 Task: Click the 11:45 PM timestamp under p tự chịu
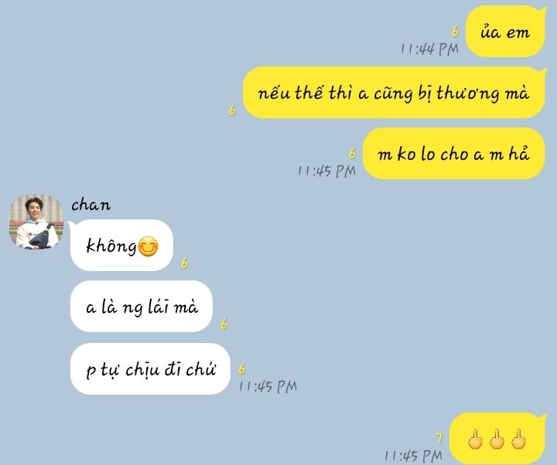click(x=268, y=386)
